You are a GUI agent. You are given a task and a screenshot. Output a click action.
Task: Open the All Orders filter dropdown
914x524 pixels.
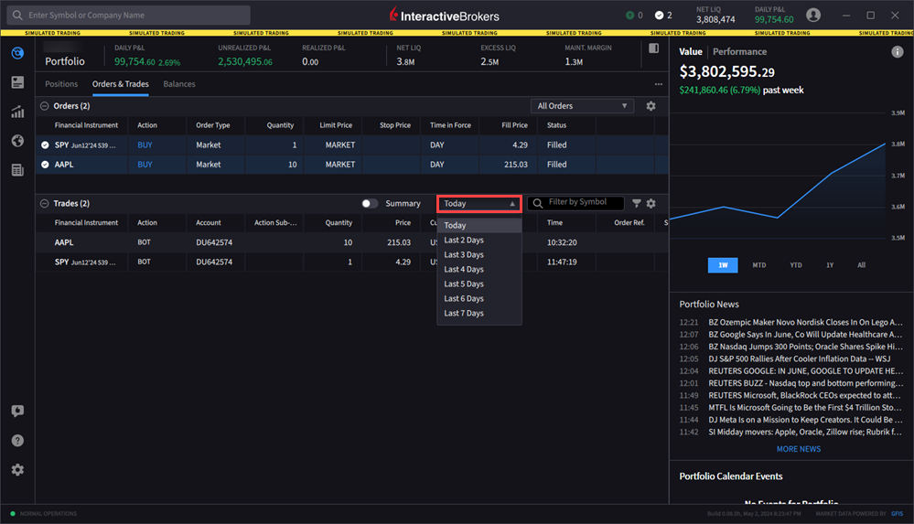tap(582, 106)
